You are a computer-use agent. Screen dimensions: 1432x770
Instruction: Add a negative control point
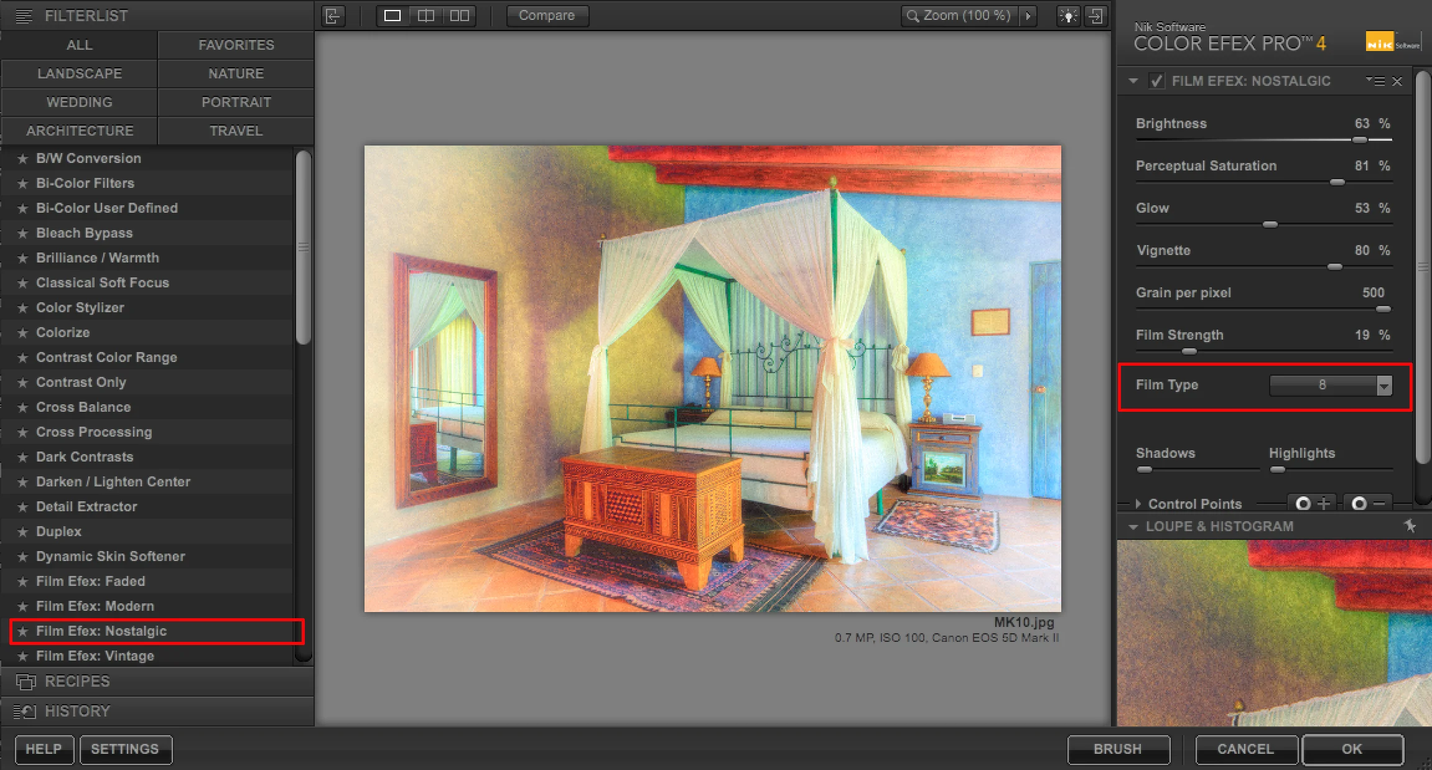(1368, 503)
